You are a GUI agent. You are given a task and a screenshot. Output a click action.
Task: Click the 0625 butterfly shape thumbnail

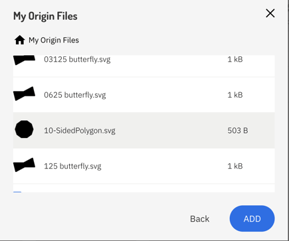(24, 94)
